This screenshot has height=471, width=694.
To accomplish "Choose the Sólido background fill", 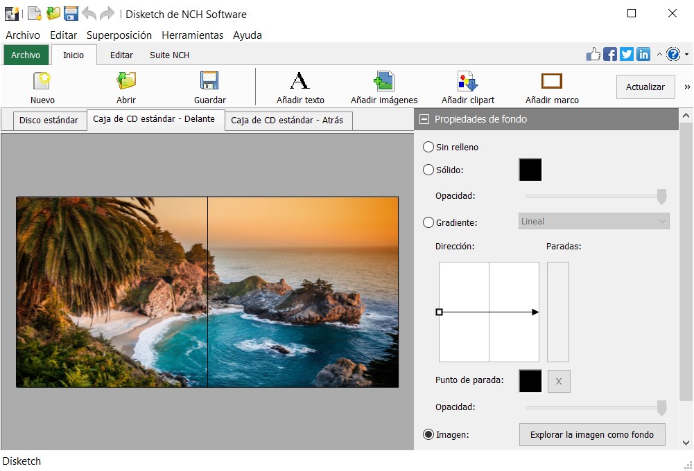I will (428, 170).
